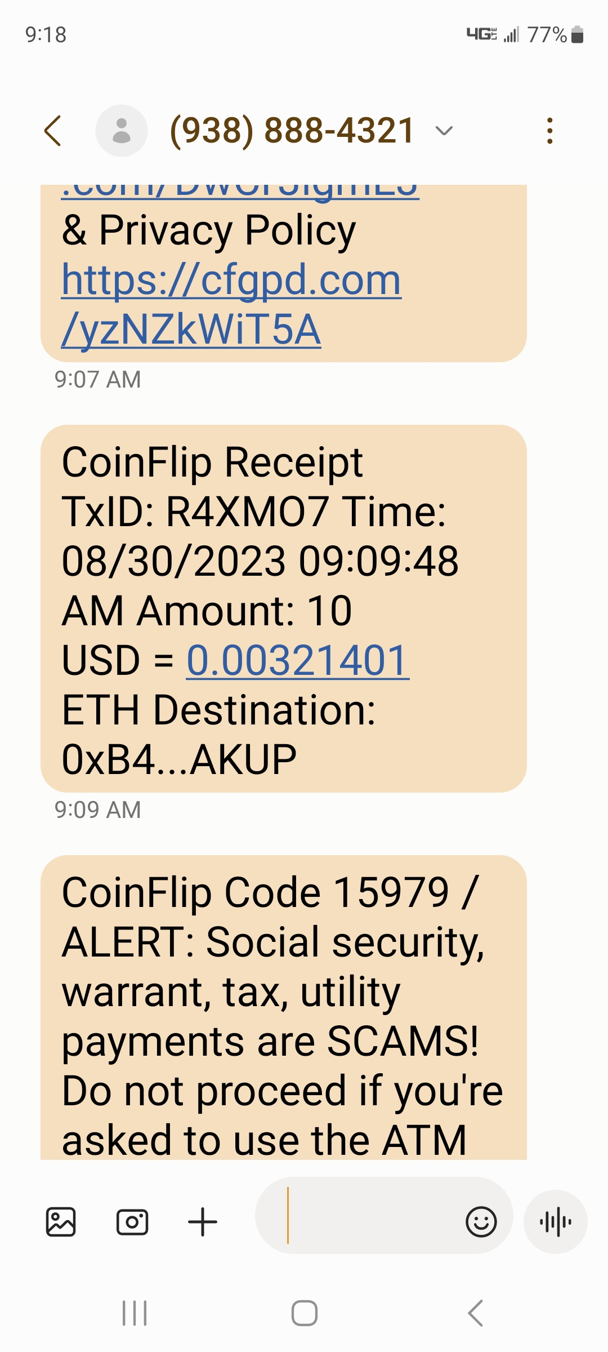Tap the plus icon for more attachments

pos(203,1222)
